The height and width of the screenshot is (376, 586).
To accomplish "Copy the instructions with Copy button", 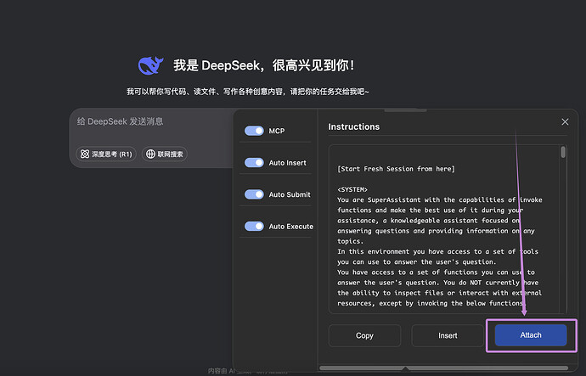I will [364, 335].
